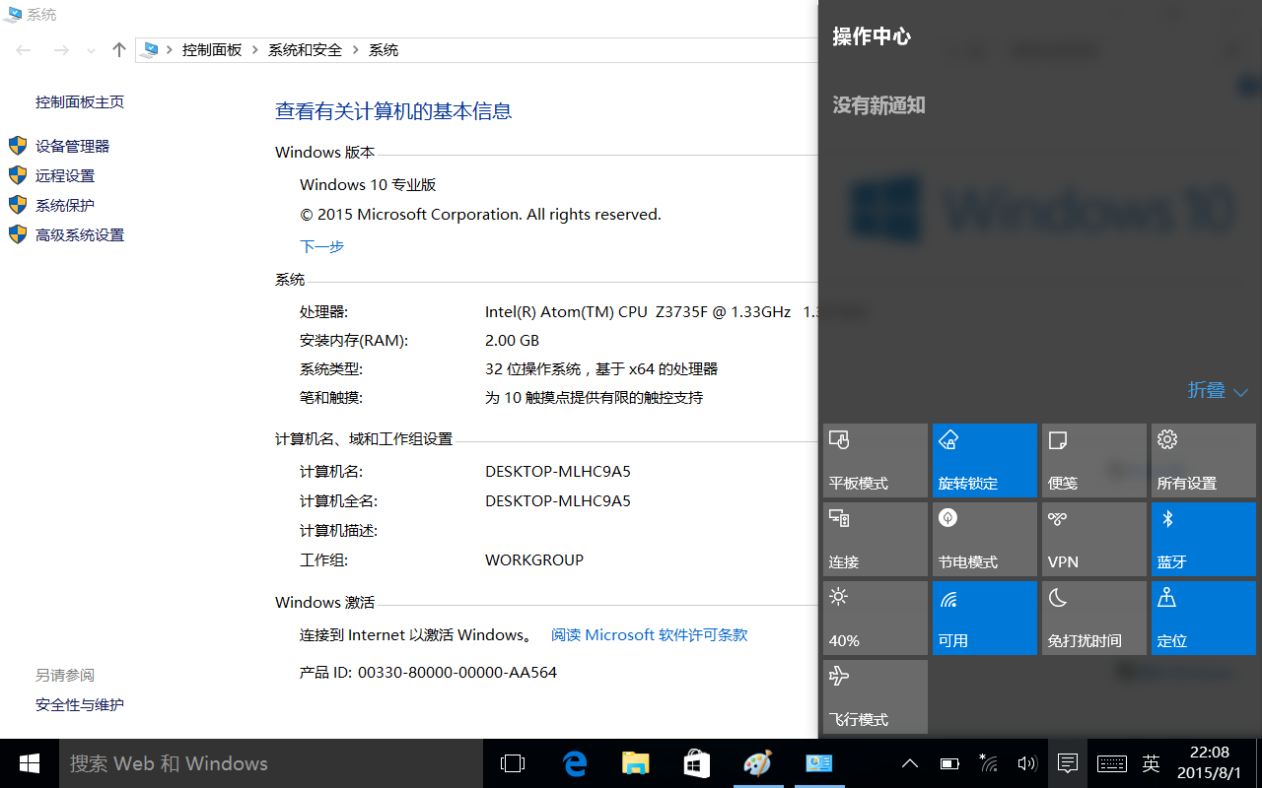
Task: Click the 32 位操作系统 system type value
Action: (x=601, y=369)
